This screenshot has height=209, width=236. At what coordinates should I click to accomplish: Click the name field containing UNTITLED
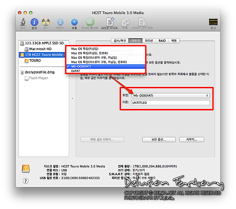[170, 103]
